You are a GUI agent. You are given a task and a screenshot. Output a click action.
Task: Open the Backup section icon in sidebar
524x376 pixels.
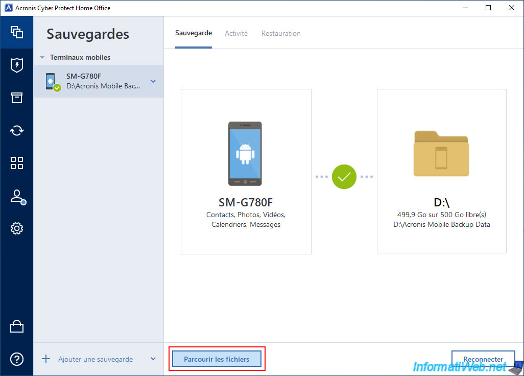click(x=17, y=32)
